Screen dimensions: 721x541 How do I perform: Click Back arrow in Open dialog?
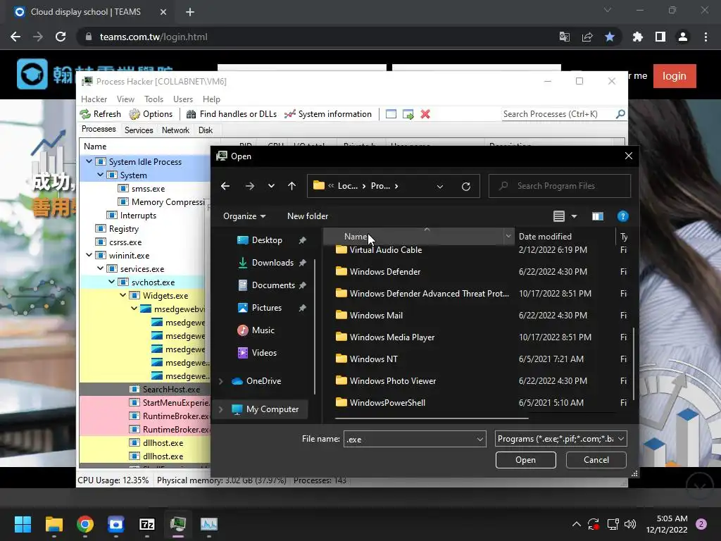pos(225,186)
